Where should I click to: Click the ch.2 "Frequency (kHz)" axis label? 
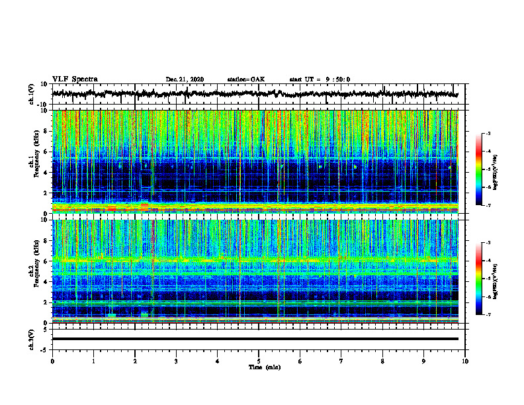tap(36, 263)
